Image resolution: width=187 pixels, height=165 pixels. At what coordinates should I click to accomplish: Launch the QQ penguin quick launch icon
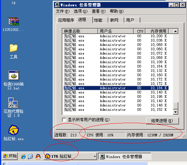38,156
